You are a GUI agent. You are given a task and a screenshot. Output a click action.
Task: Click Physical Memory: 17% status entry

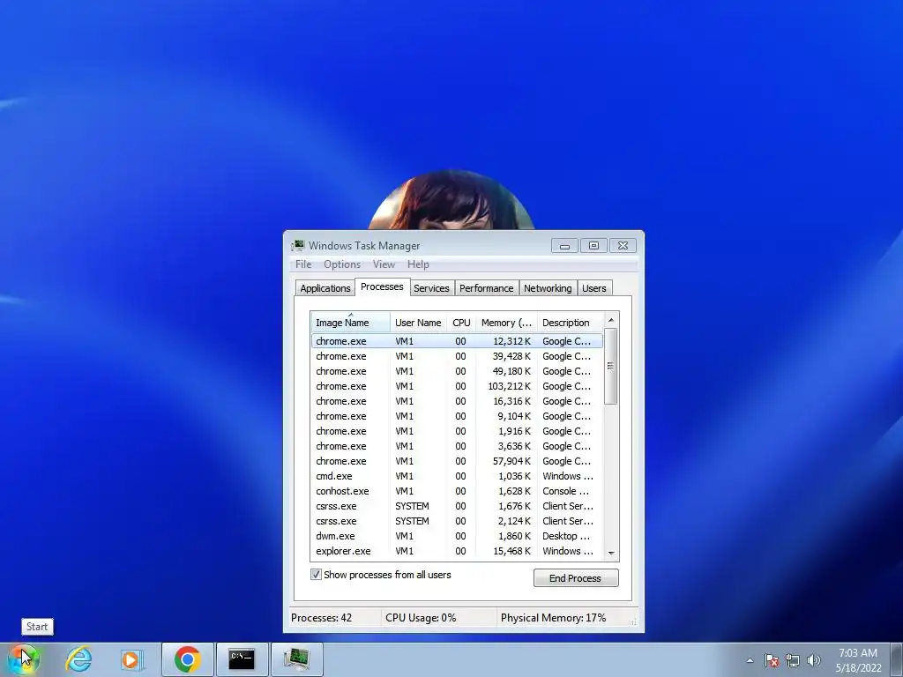(x=554, y=618)
